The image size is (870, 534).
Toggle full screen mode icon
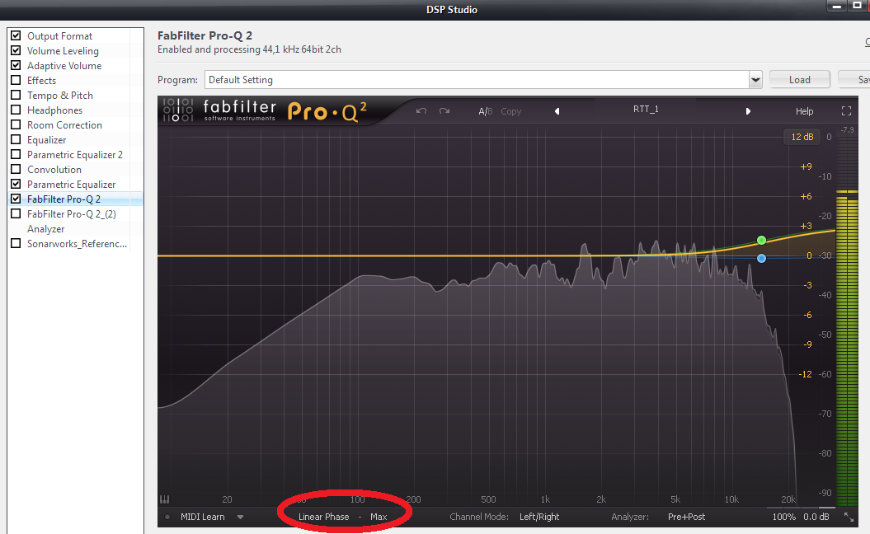[846, 111]
